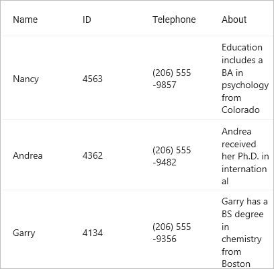Click the word Colorado in Nancy's row
This screenshot has width=274, height=269.
coord(240,110)
